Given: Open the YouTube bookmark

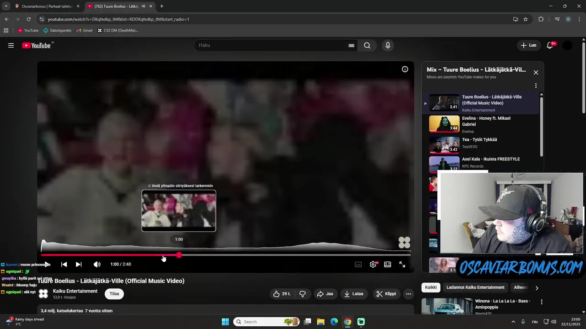Looking at the screenshot, I should tap(28, 31).
